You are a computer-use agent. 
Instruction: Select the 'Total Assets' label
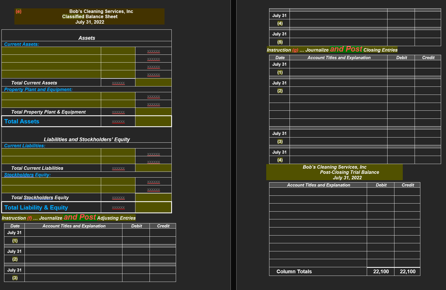point(22,121)
